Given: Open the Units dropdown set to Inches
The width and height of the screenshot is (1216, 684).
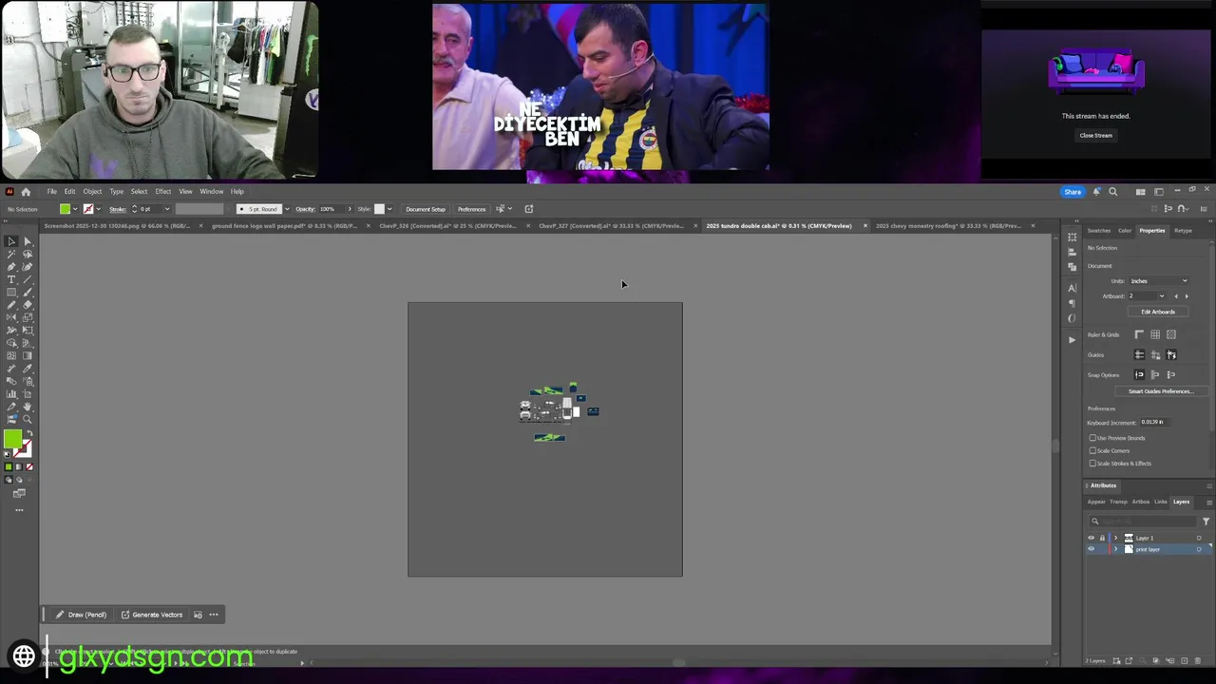Looking at the screenshot, I should [1159, 281].
